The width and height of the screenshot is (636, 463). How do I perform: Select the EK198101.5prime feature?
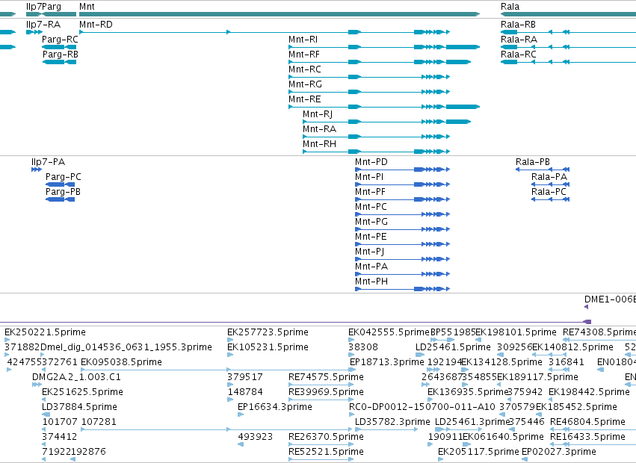click(x=516, y=332)
